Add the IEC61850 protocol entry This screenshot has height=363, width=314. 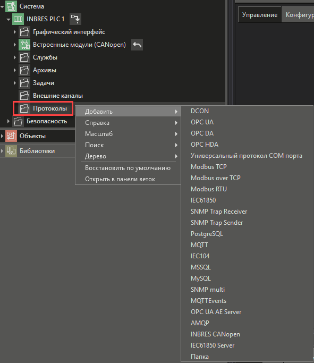tap(247, 200)
